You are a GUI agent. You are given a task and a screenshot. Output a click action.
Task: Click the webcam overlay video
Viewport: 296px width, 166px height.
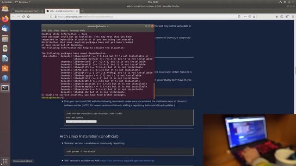pos(250,140)
